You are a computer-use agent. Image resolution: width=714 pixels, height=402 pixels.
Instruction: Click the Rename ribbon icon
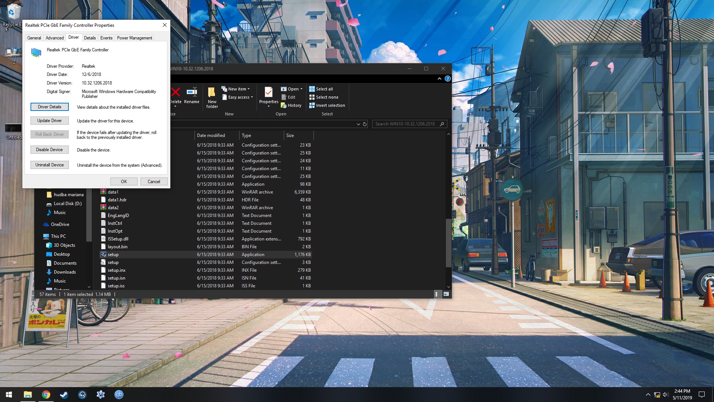point(192,92)
